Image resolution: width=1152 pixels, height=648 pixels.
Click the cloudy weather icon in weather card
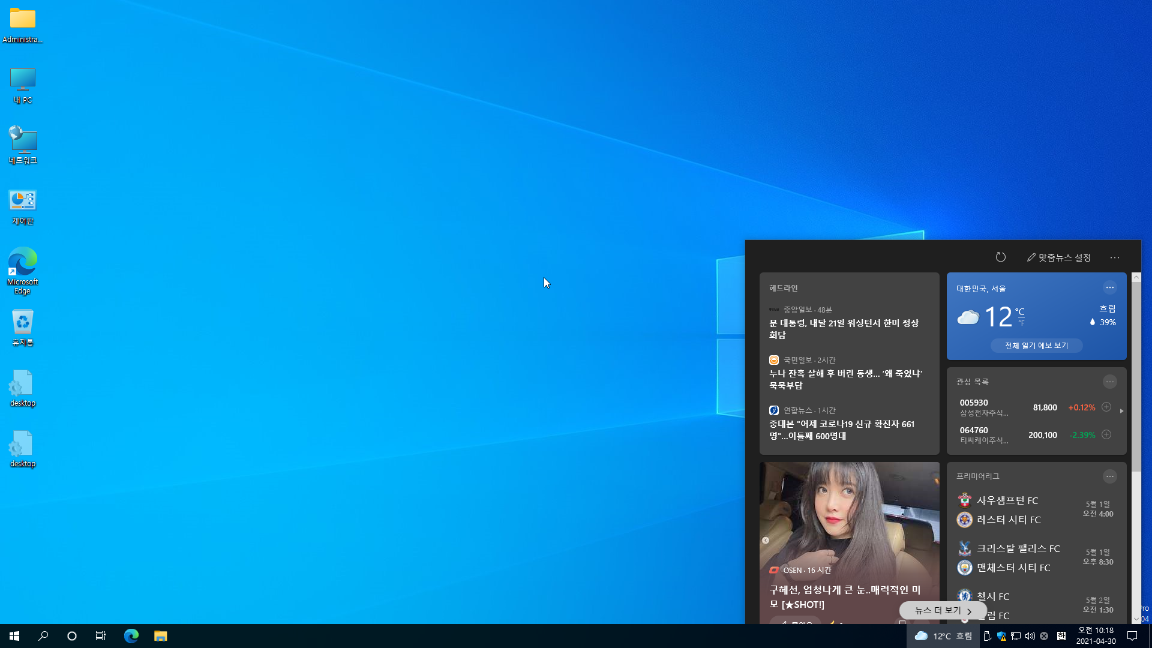(968, 317)
